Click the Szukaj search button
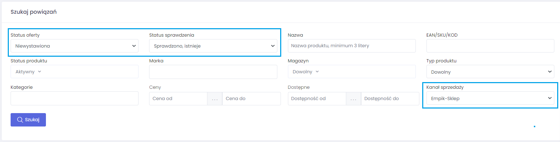The height and width of the screenshot is (142, 560). click(28, 120)
